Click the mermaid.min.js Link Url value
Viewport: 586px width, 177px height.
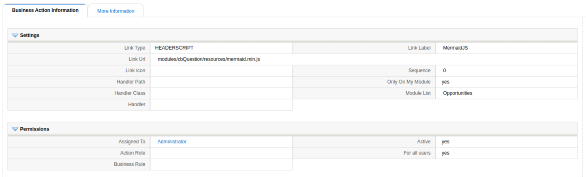tap(209, 59)
